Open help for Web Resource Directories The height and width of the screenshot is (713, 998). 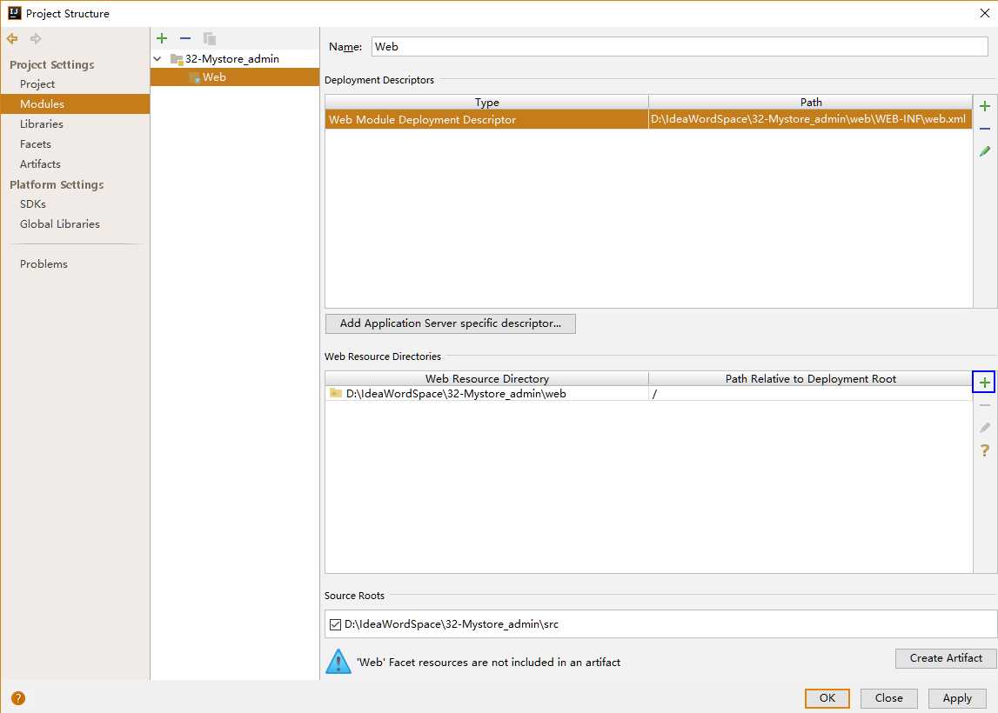point(985,450)
